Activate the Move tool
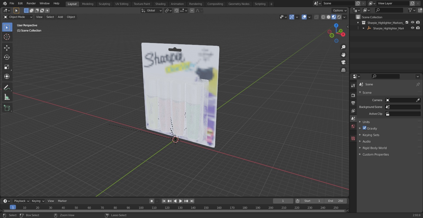Viewport: 423px width, 218px height. pos(7,48)
